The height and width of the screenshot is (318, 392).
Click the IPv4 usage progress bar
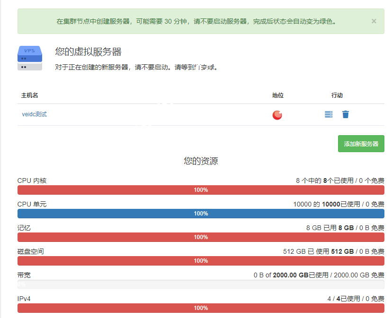click(x=201, y=308)
